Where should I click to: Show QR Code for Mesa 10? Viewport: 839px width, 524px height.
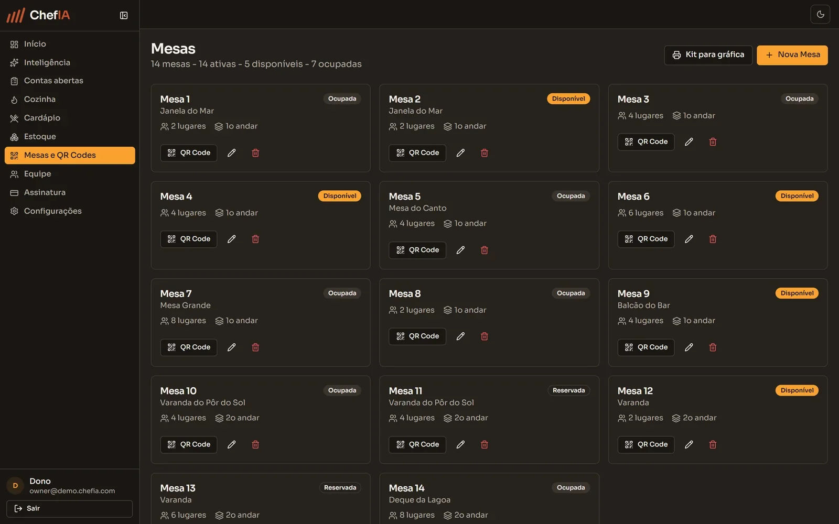(x=189, y=445)
